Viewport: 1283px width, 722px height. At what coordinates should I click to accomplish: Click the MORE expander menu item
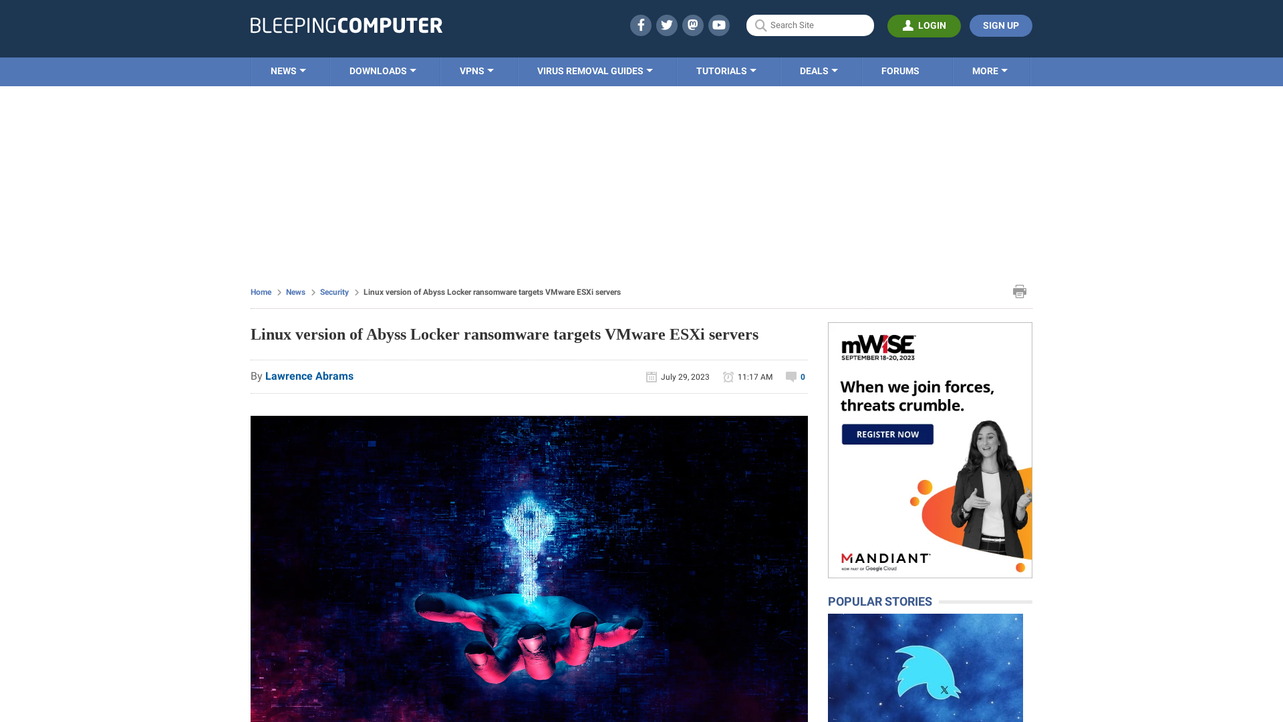coord(990,72)
